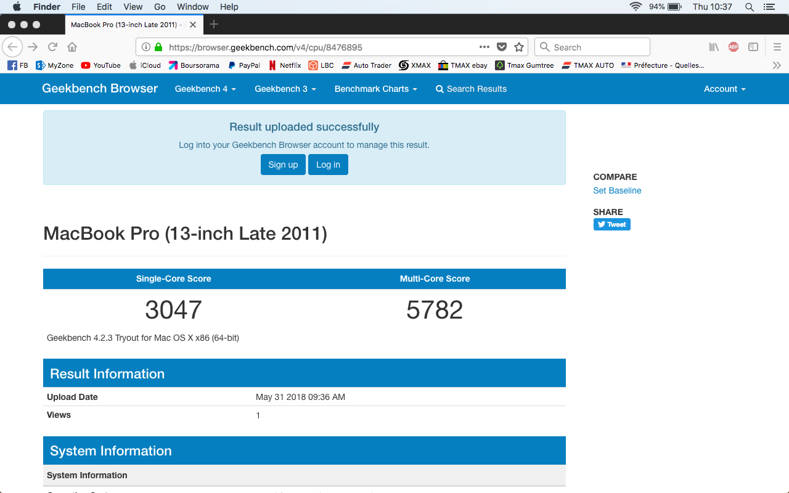Open the Help menu

(229, 7)
